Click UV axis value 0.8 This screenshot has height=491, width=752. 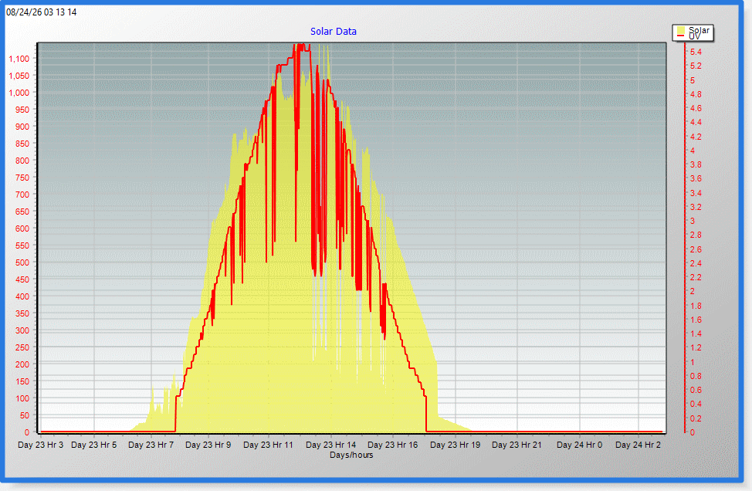pos(696,377)
